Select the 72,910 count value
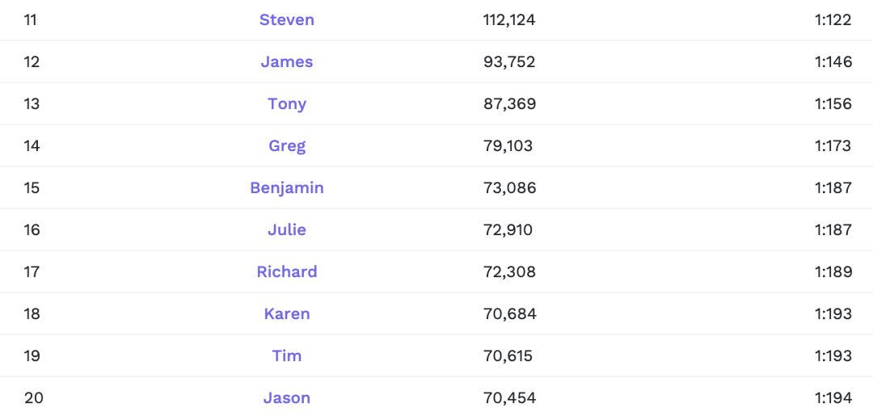 (508, 230)
